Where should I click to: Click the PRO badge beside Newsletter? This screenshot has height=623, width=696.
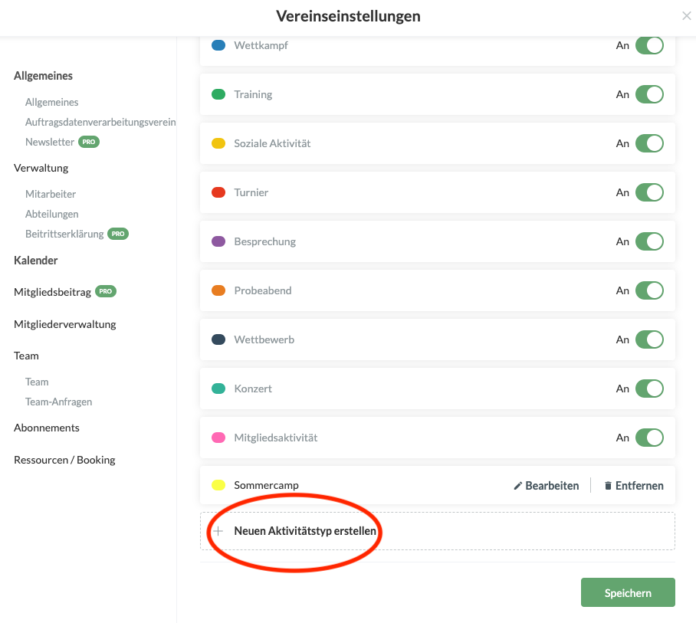pos(90,142)
